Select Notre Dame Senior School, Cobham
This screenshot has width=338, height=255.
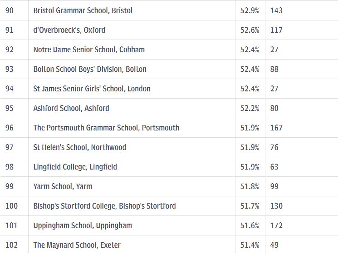pos(89,50)
